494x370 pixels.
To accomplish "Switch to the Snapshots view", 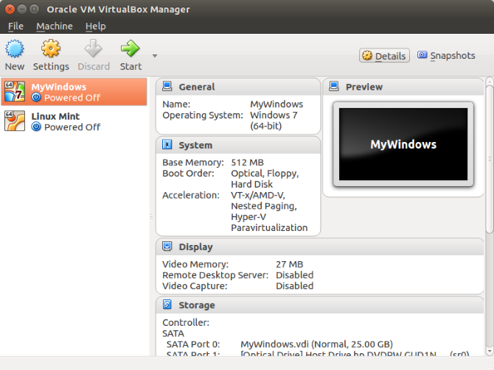I will tap(447, 56).
